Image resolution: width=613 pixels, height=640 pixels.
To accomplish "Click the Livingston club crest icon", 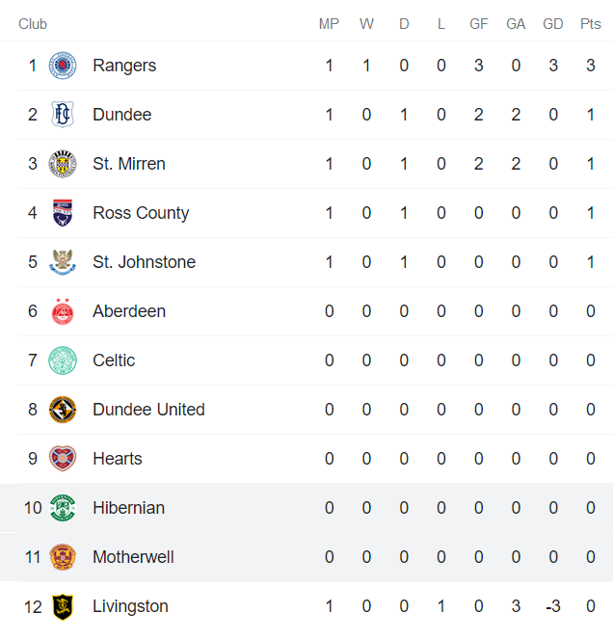I will (63, 606).
